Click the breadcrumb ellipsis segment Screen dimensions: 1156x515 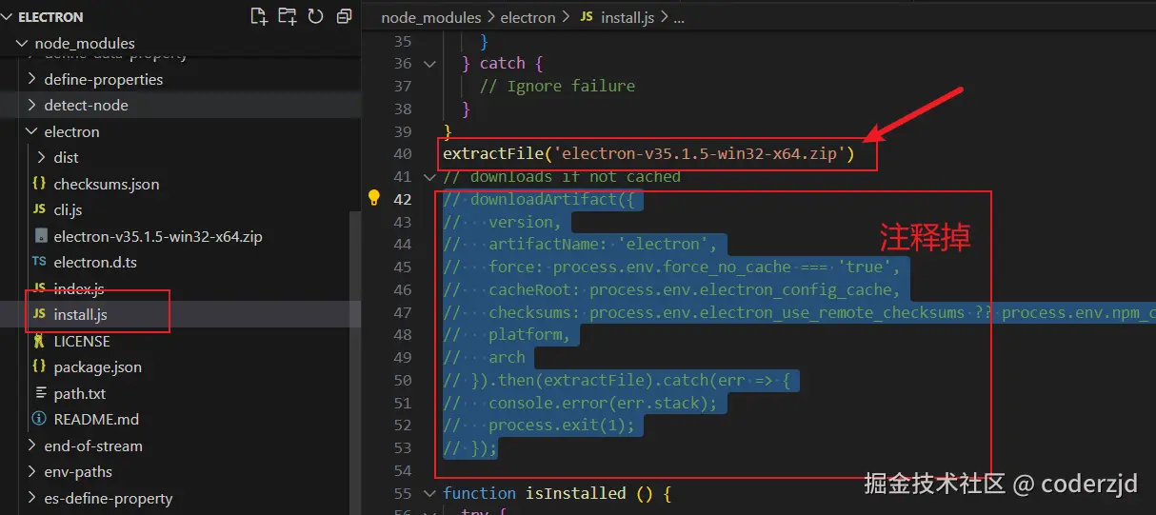pos(679,17)
